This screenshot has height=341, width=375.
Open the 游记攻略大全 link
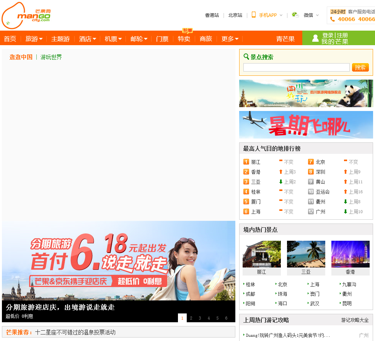[x=355, y=320]
